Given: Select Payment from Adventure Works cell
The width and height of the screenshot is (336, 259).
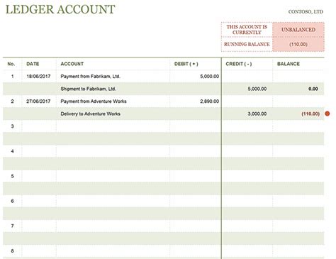Looking at the screenshot, I should pyautogui.click(x=113, y=101).
